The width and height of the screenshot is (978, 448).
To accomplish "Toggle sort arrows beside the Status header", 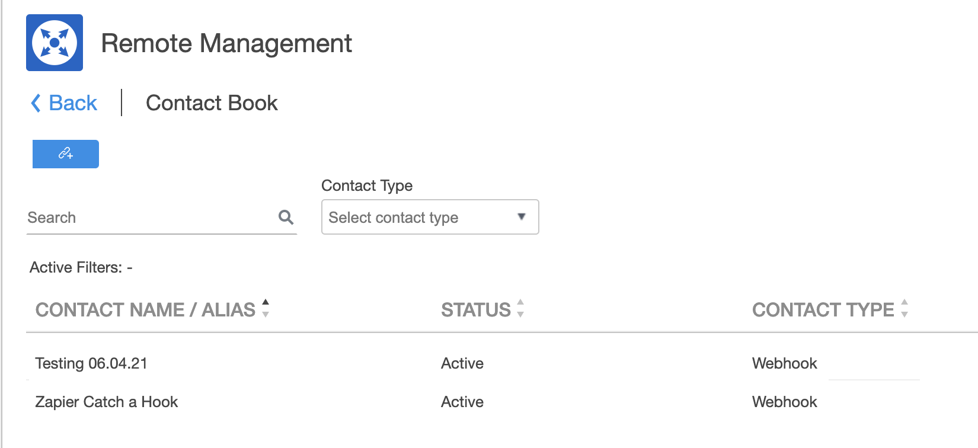I will coord(520,308).
